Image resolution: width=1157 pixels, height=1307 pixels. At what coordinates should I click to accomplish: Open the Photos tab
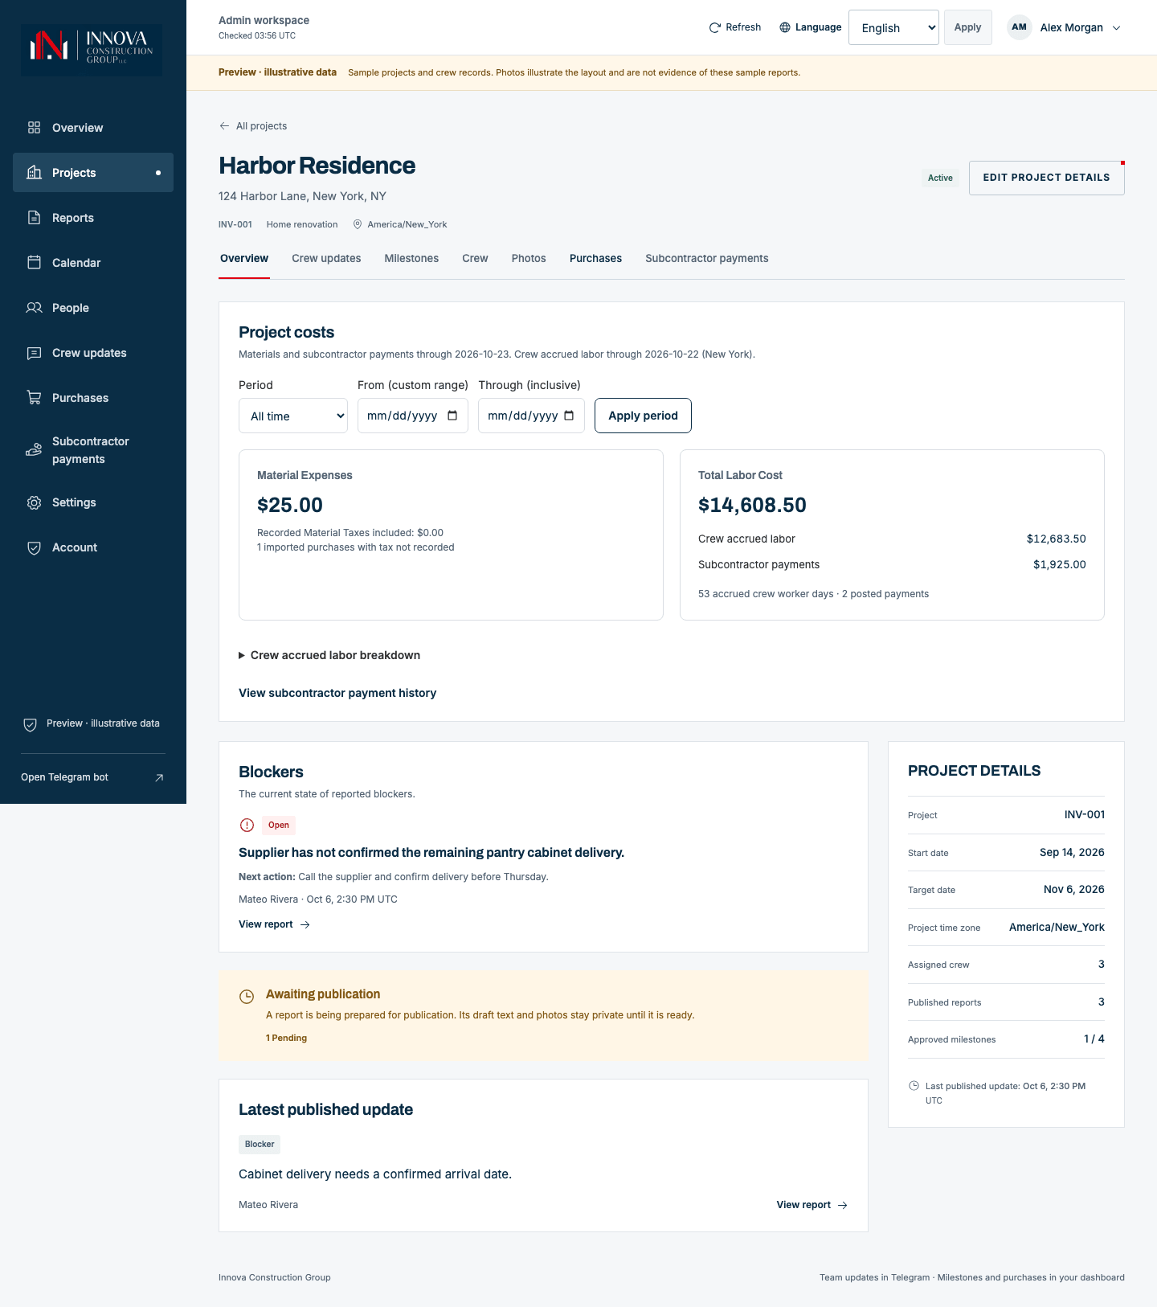[529, 258]
